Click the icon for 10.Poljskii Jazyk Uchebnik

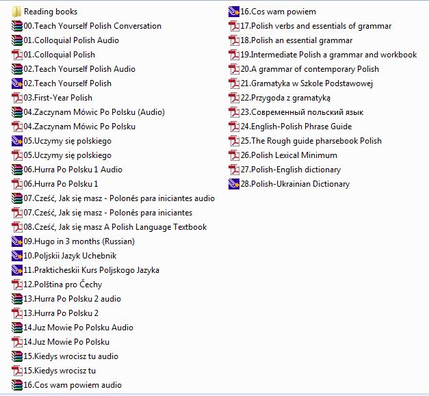point(16,256)
